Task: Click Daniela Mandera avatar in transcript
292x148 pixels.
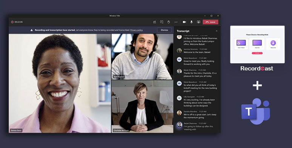Action: (x=179, y=113)
